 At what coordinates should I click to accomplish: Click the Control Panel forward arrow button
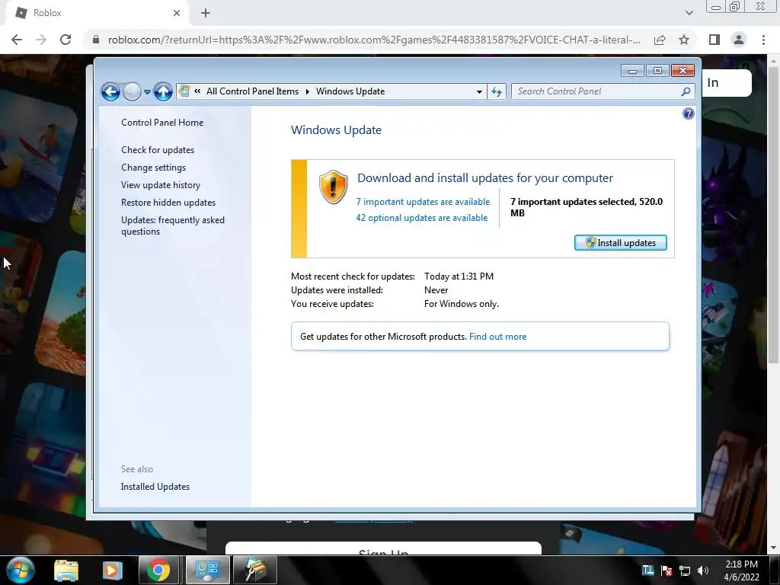[x=132, y=92]
